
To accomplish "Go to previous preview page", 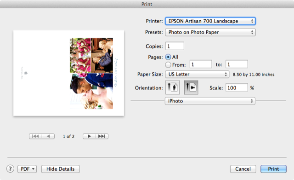I will point(48,136).
